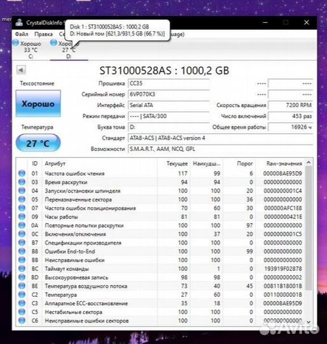Select the Переназначенные сектора attribute text
The width and height of the screenshot is (327, 344).
click(78, 199)
